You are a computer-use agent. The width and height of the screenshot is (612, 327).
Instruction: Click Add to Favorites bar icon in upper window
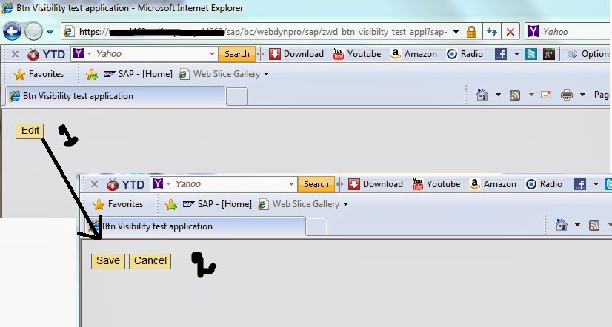pyautogui.click(x=92, y=74)
